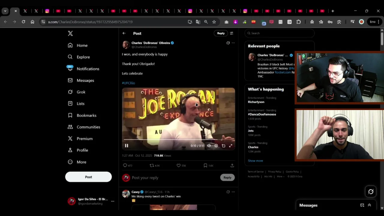Open reply sorting options beside header Reply
384x216 pixels.
pos(232,33)
